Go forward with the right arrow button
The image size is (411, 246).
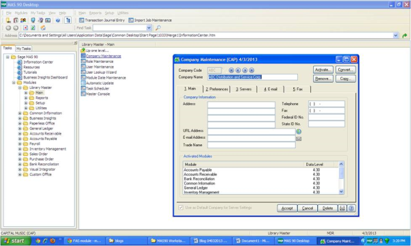[x=16, y=28]
